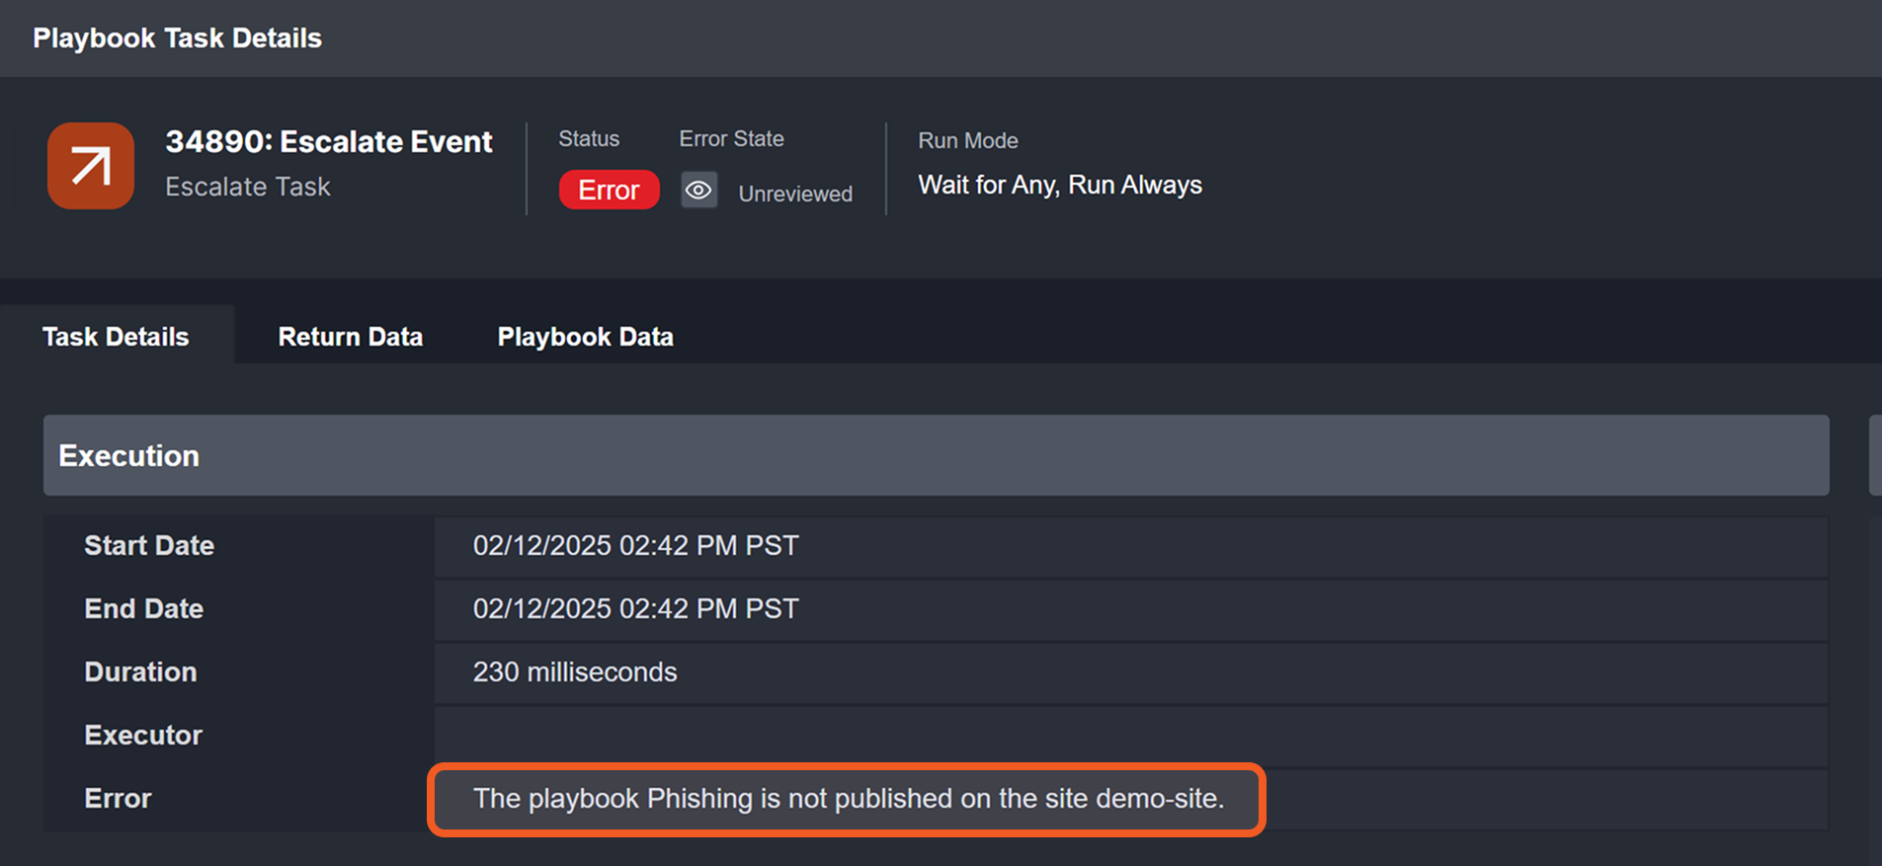Click the orange Escalate Task arrow icon
This screenshot has width=1882, height=866.
pos(91,166)
